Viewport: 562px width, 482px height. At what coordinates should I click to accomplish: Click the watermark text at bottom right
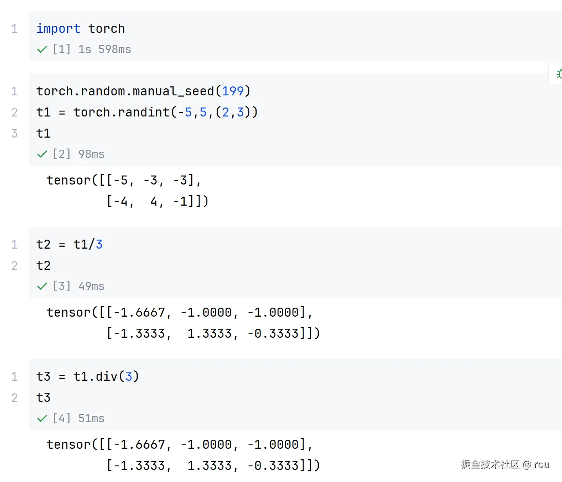(505, 464)
